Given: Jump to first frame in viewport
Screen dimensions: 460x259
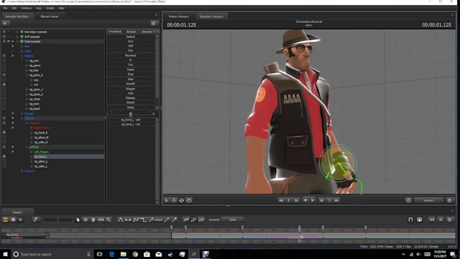Looking at the screenshot, I should click(281, 200).
